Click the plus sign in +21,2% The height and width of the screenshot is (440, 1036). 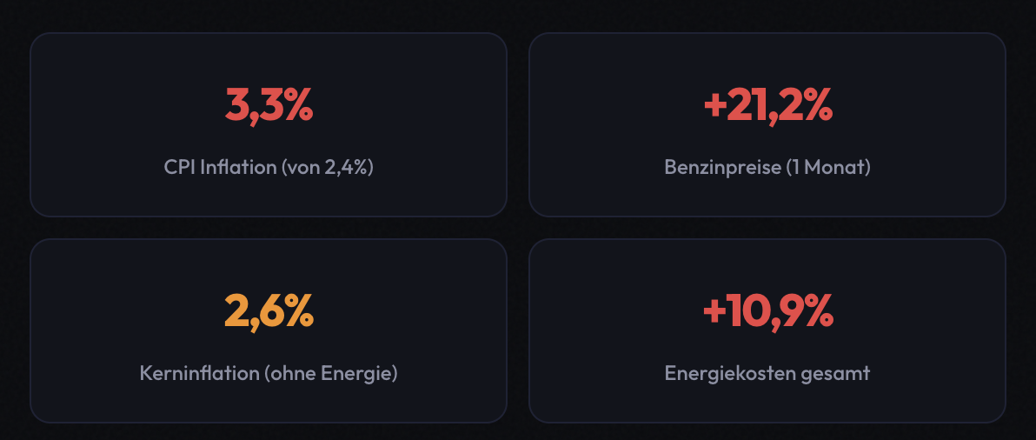click(x=715, y=106)
